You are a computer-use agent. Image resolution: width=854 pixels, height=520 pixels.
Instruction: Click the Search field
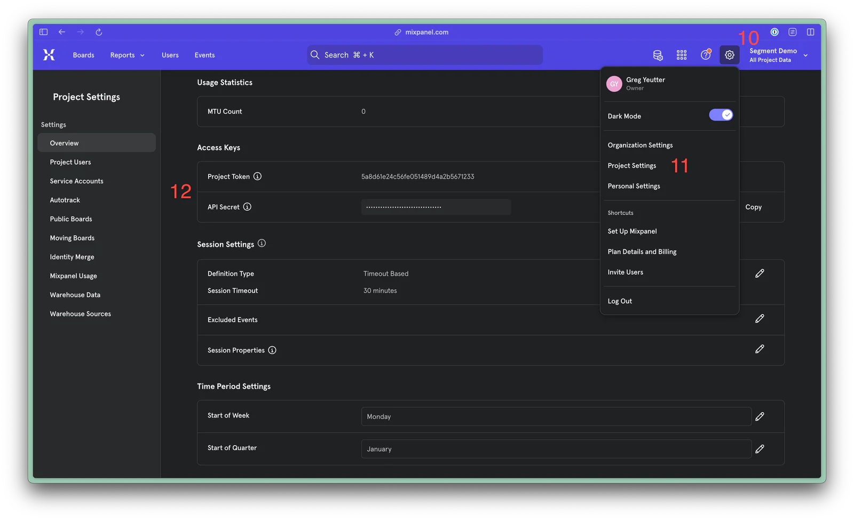pyautogui.click(x=424, y=55)
